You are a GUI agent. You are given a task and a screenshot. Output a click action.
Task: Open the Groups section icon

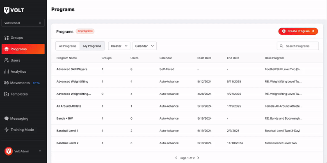click(7, 38)
